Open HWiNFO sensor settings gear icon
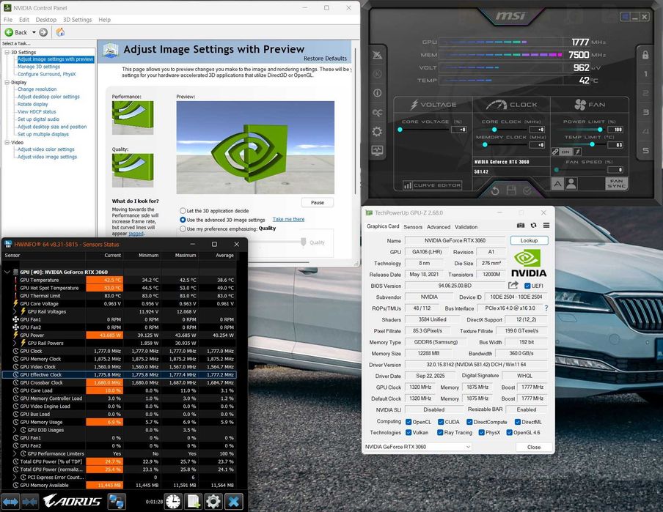This screenshot has height=512, width=663. click(x=213, y=502)
